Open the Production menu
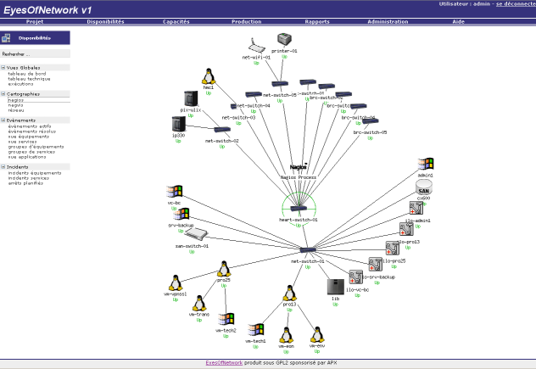Screen dimensions: 536x369 point(247,21)
